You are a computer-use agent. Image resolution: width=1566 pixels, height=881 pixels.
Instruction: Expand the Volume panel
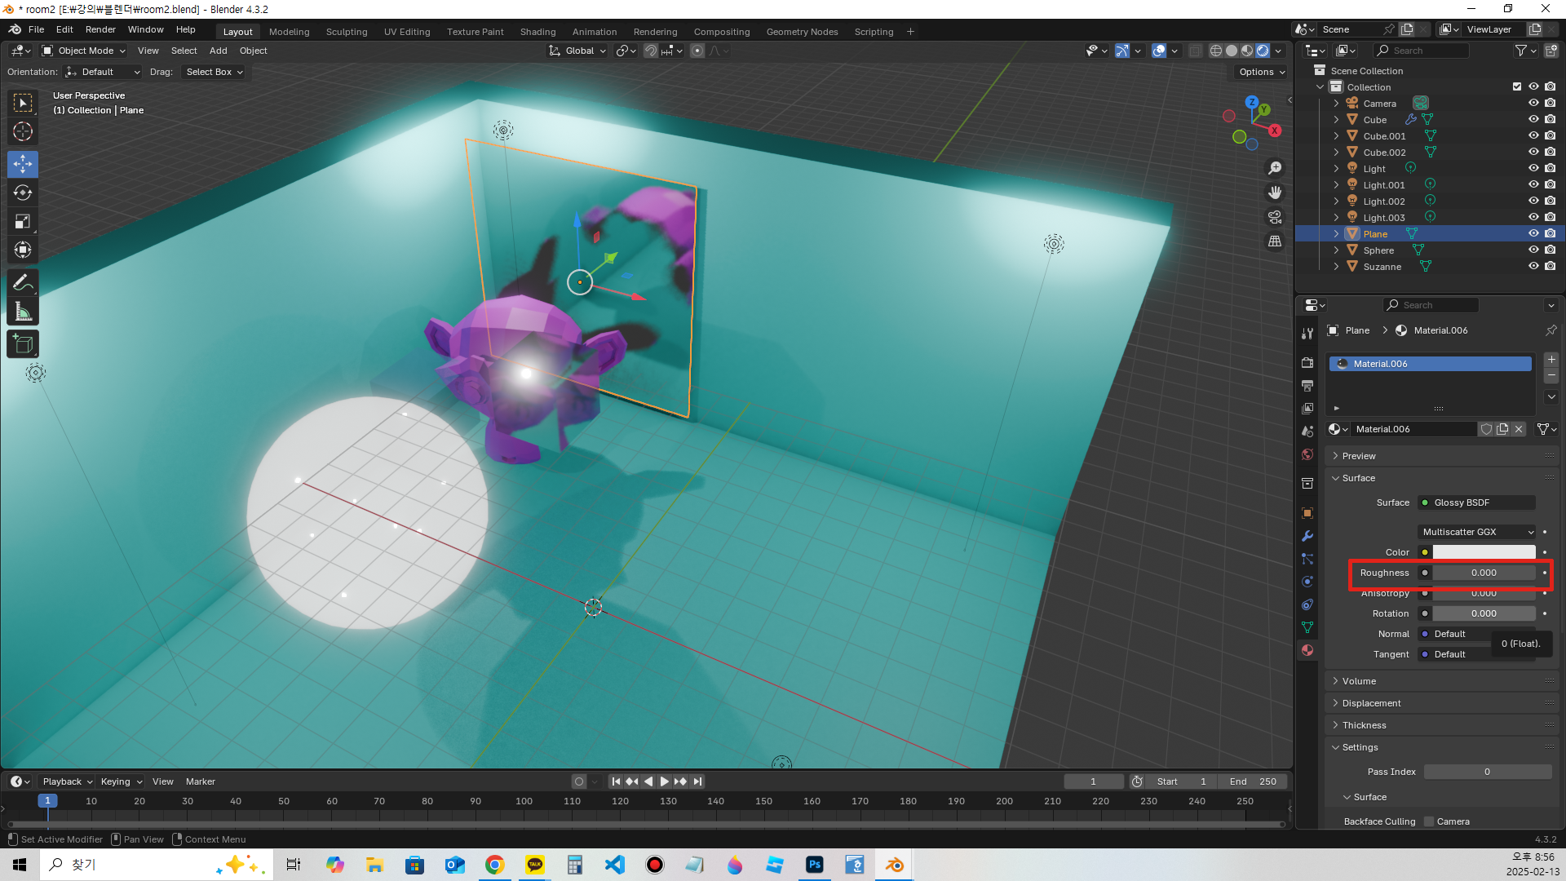pos(1359,681)
